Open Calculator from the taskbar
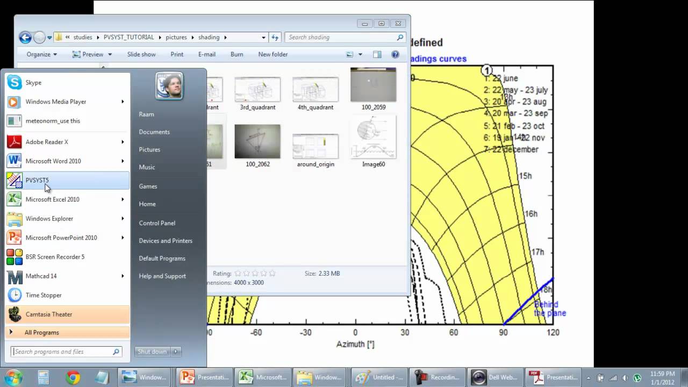688x387 pixels. pos(44,377)
